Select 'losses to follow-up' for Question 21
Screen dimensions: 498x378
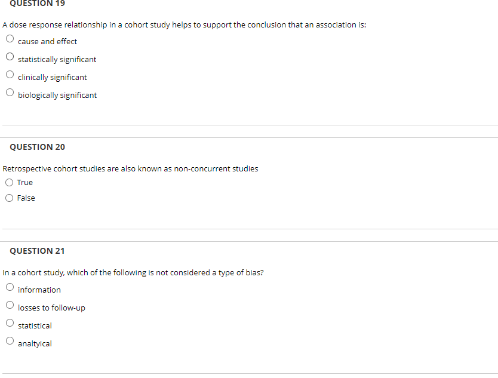click(x=10, y=305)
